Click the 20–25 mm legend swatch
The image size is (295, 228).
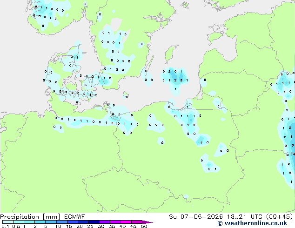(x=83, y=222)
